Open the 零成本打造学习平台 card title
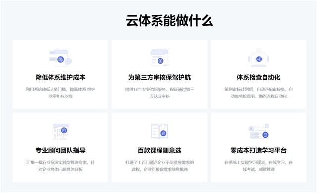The width and height of the screenshot is (317, 193). pyautogui.click(x=259, y=150)
